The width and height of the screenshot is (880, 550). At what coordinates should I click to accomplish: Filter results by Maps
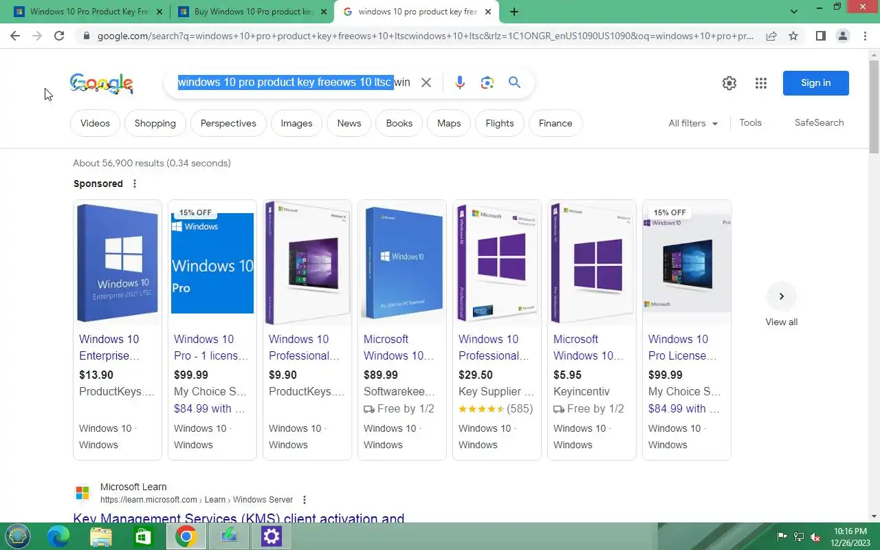449,123
